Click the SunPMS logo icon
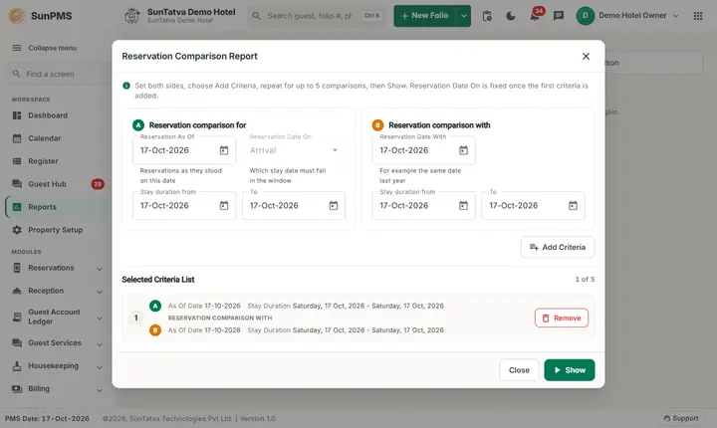The height and width of the screenshot is (428, 717). pos(17,16)
